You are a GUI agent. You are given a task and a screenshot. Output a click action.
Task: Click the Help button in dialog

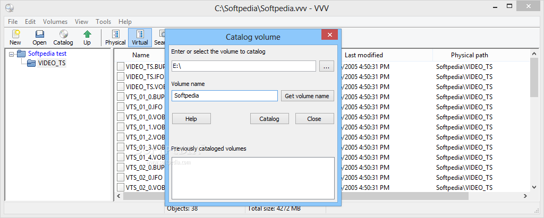(191, 118)
